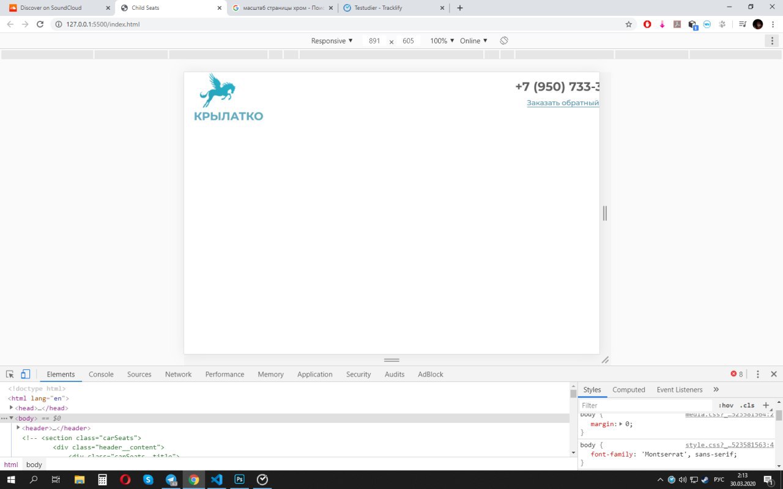This screenshot has height=489, width=783.
Task: Bookmark this page star icon
Action: (x=628, y=24)
